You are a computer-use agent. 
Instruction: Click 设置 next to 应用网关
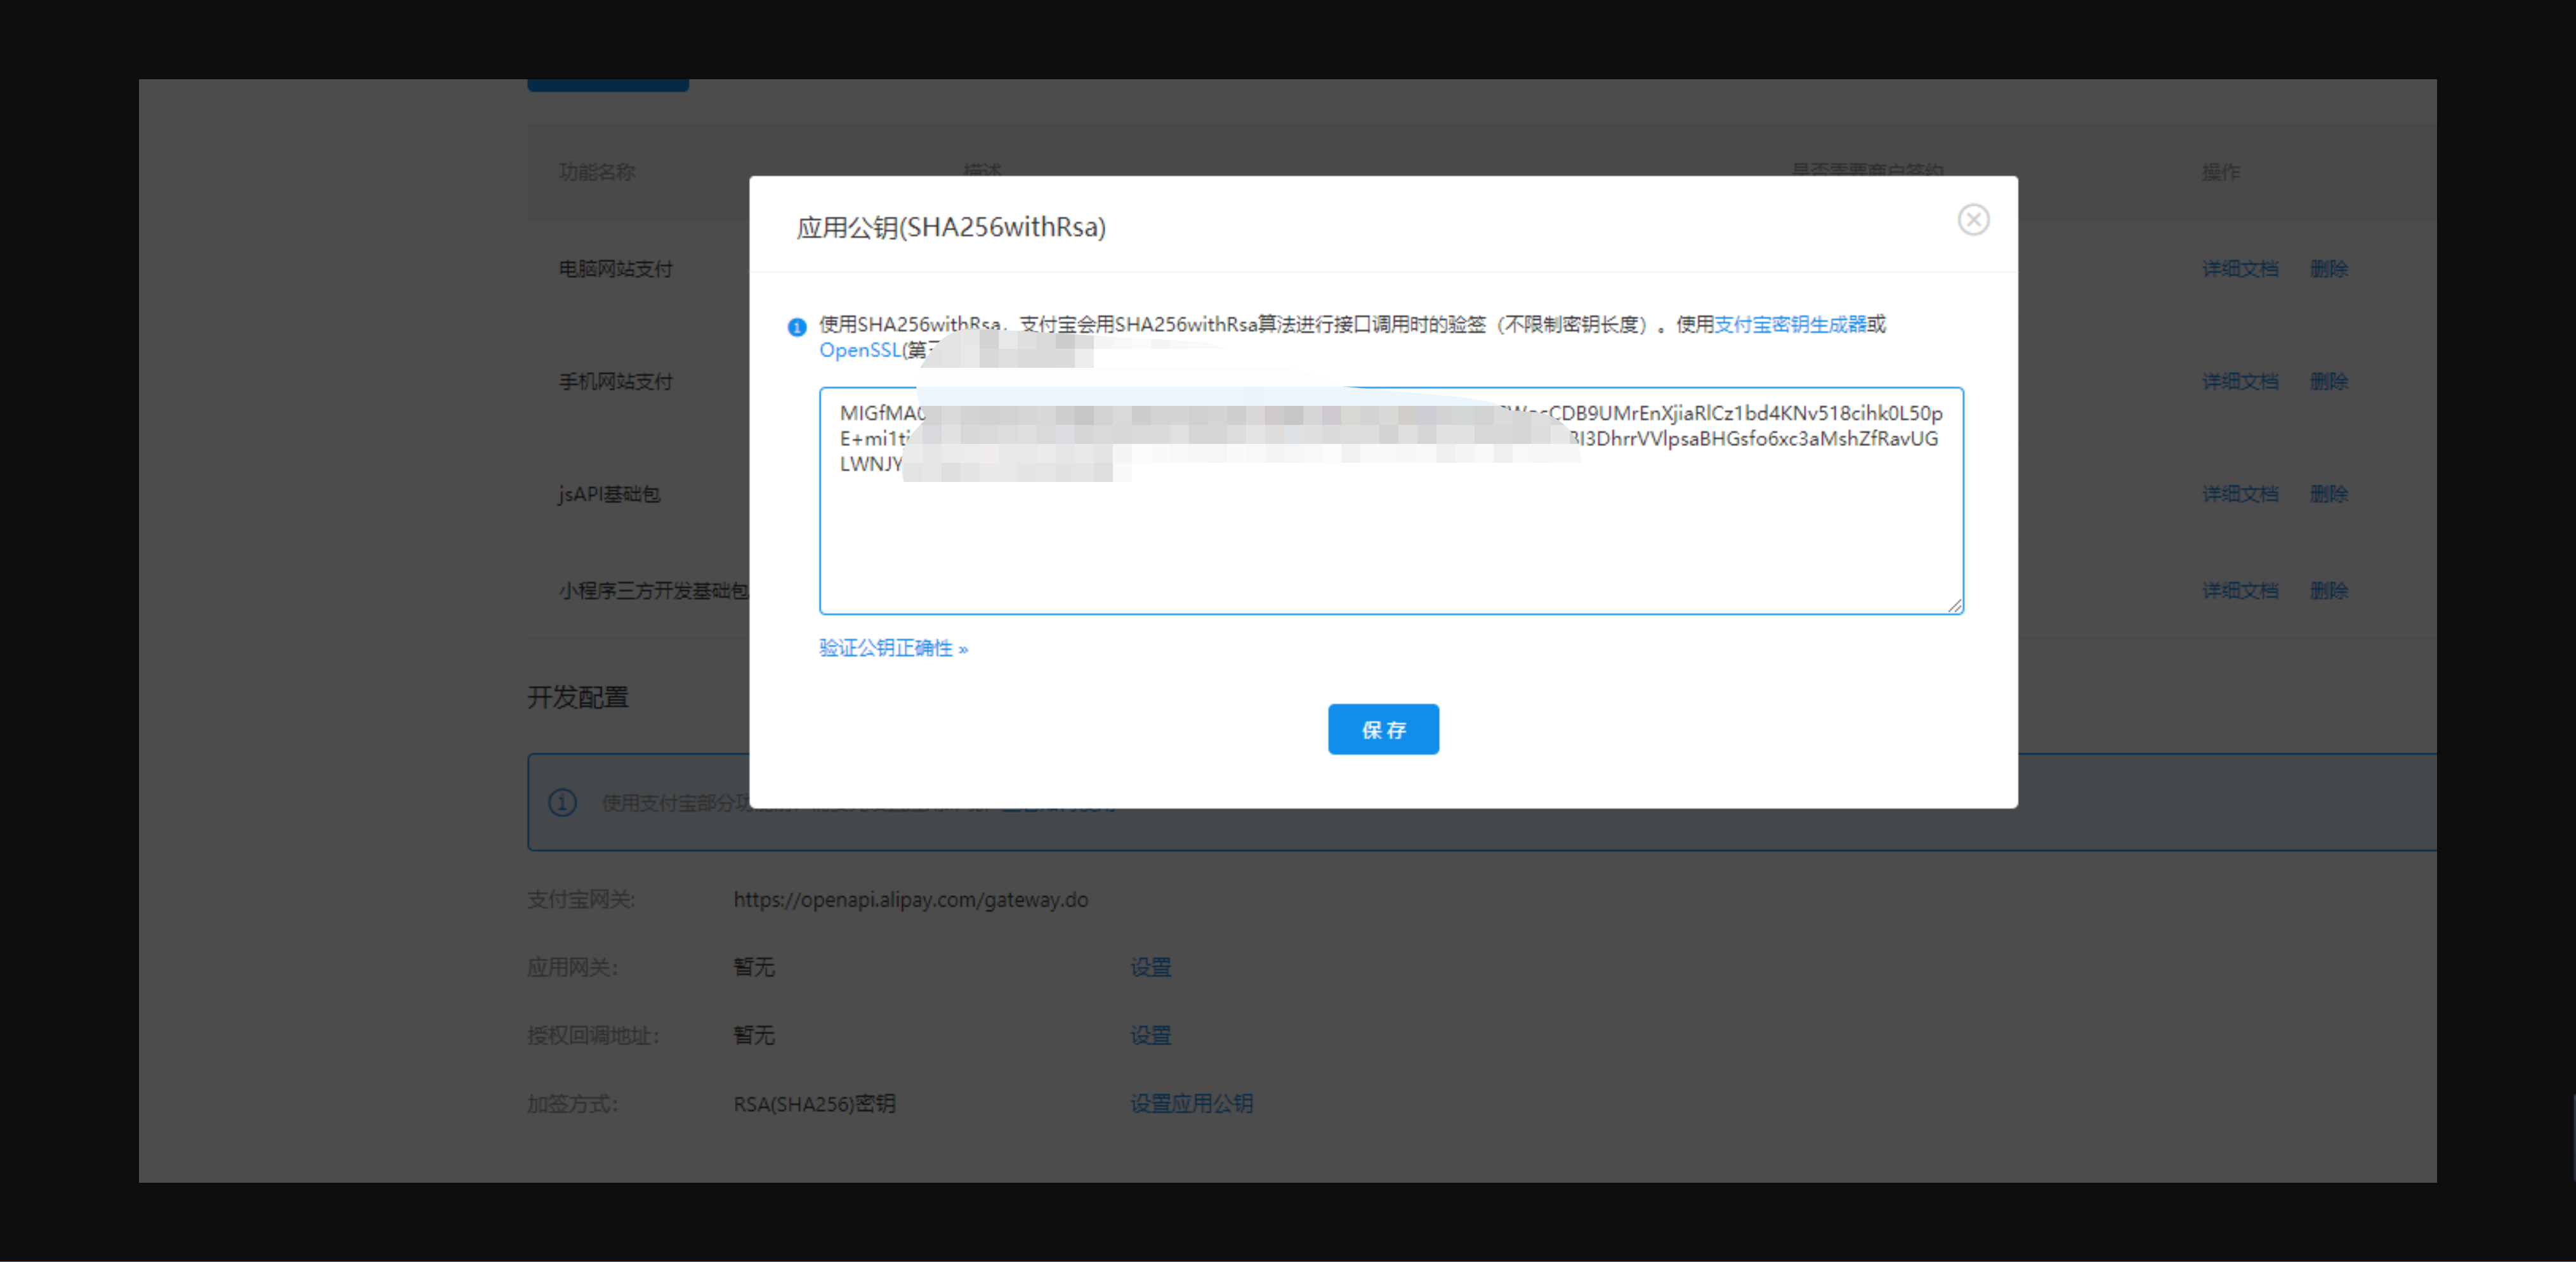click(x=1150, y=967)
